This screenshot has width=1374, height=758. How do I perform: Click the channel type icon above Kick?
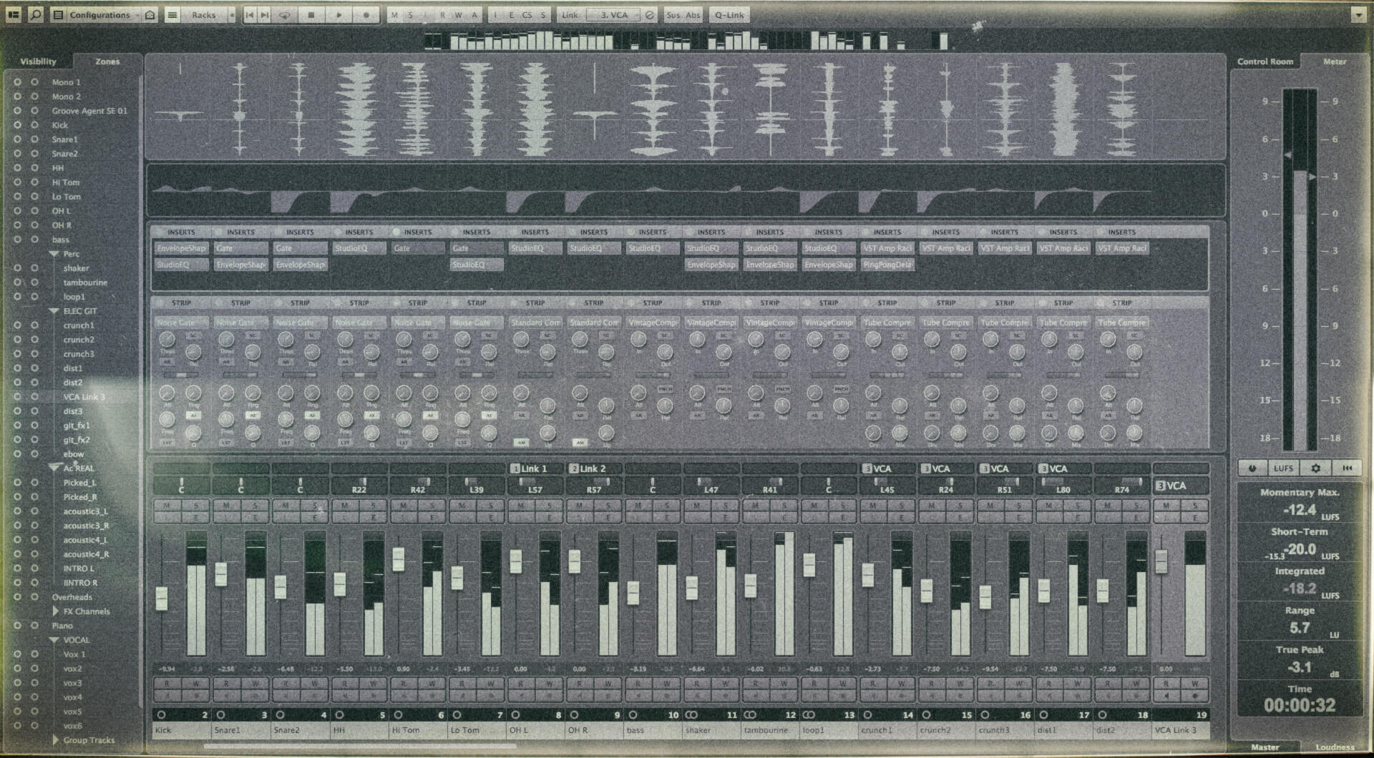(x=161, y=714)
